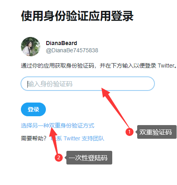Image resolution: width=177 pixels, height=185 pixels.
Task: Click the 需要帮助？ text
Action: click(34, 138)
